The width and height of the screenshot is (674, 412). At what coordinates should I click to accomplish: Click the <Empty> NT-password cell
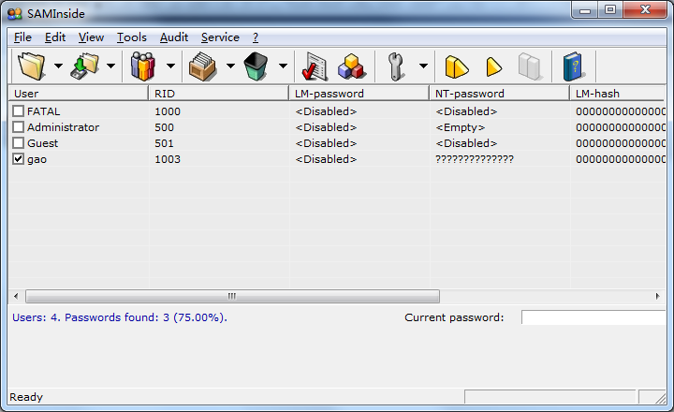461,127
